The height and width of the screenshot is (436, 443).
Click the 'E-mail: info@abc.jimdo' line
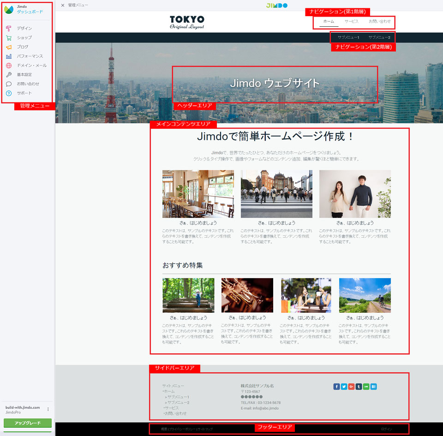[x=260, y=408]
